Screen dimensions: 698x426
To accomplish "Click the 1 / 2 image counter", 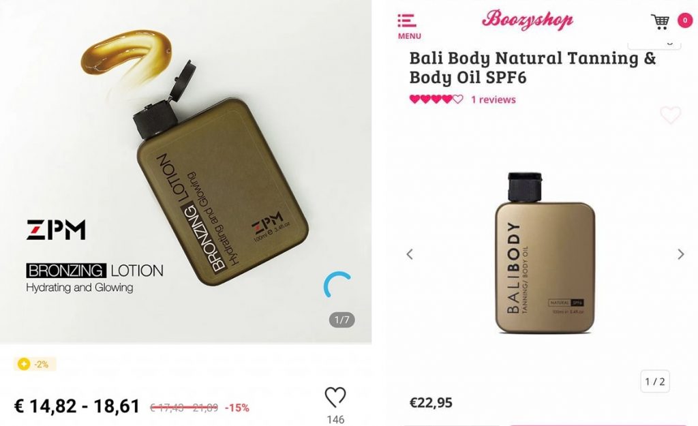I will (655, 382).
